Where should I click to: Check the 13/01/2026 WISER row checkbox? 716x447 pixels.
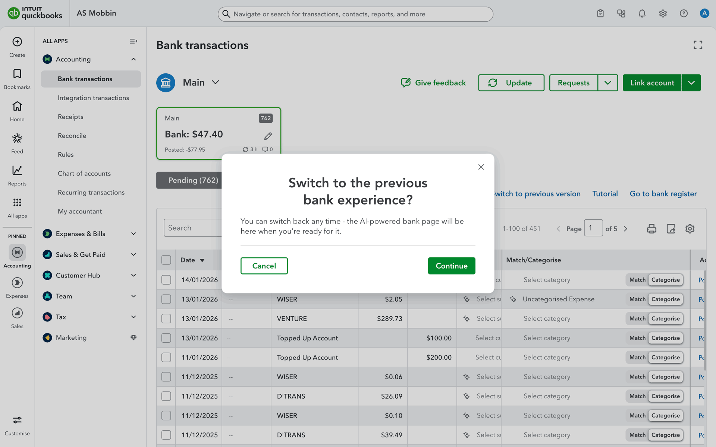click(x=166, y=299)
